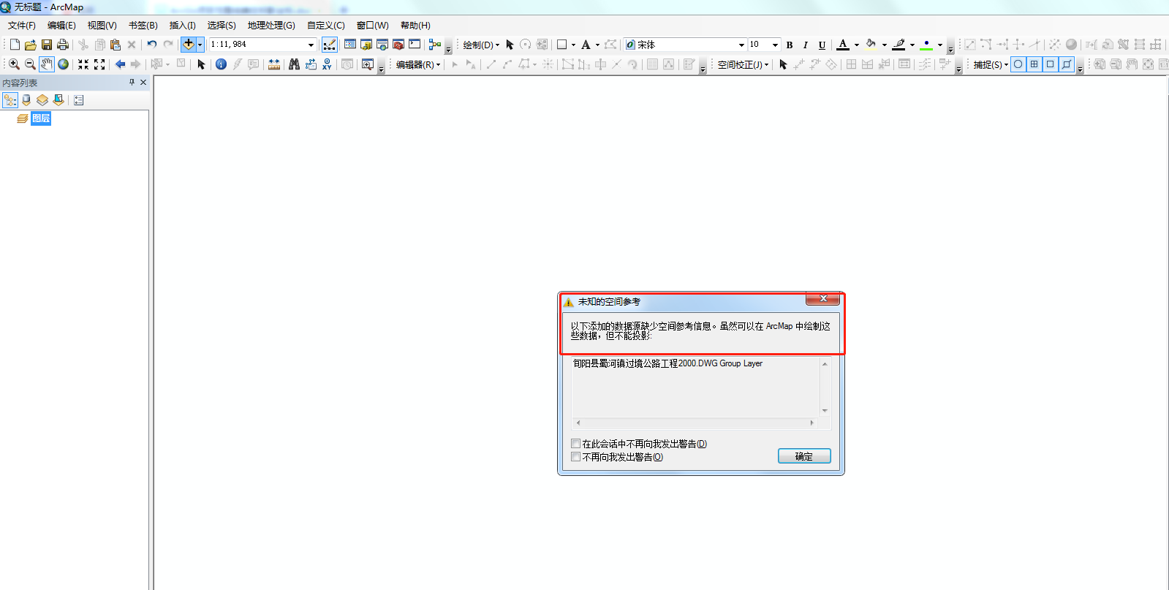The height and width of the screenshot is (590, 1169).
Task: Open the 文件 menu
Action: click(x=21, y=26)
